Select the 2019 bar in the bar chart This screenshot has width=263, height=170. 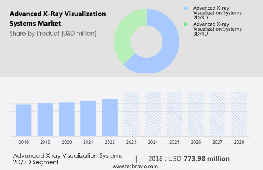click(x=45, y=119)
